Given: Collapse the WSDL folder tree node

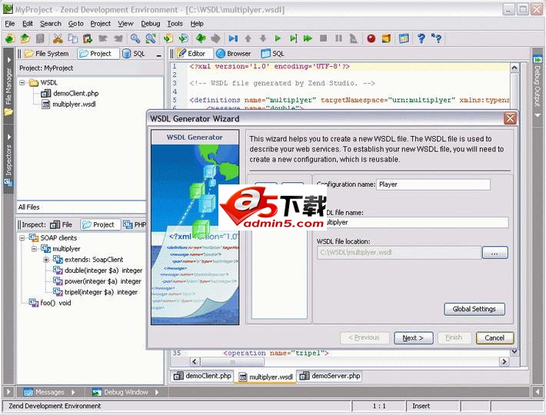Looking at the screenshot, I should pos(22,83).
